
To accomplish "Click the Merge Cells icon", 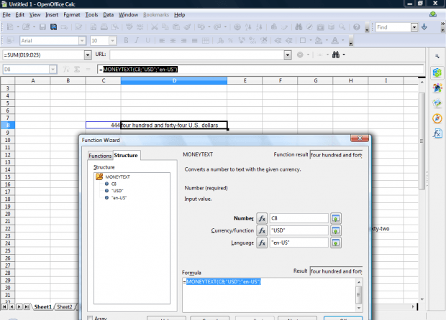I will coord(205,41).
